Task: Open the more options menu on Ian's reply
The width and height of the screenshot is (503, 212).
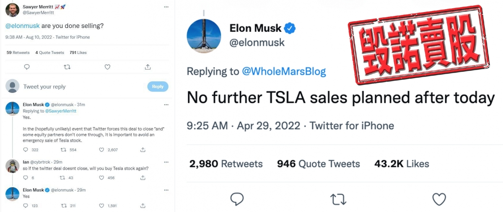Action: click(166, 162)
